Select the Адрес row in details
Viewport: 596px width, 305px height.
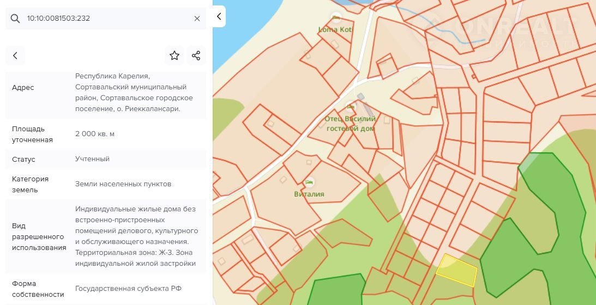[23, 88]
